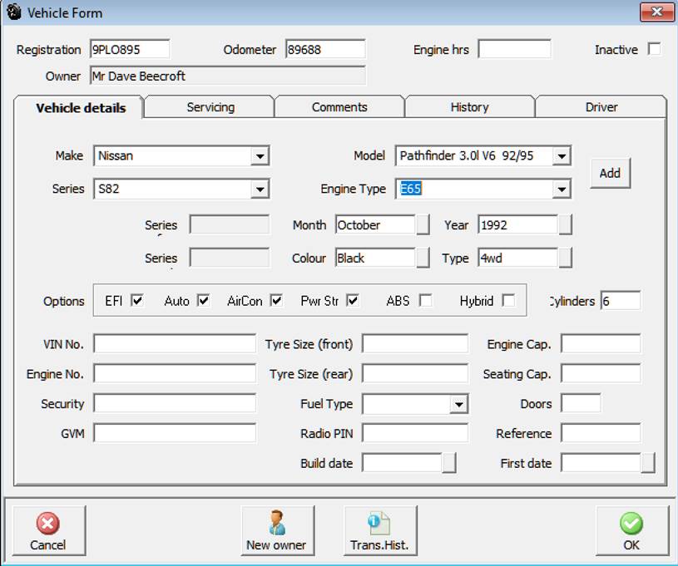Viewport: 678px width, 566px height.
Task: Toggle the Inactive checkbox
Action: pyautogui.click(x=654, y=49)
